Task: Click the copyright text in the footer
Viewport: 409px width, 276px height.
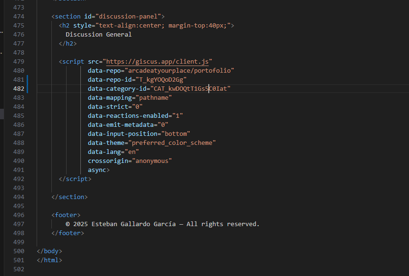Action: coord(162,224)
